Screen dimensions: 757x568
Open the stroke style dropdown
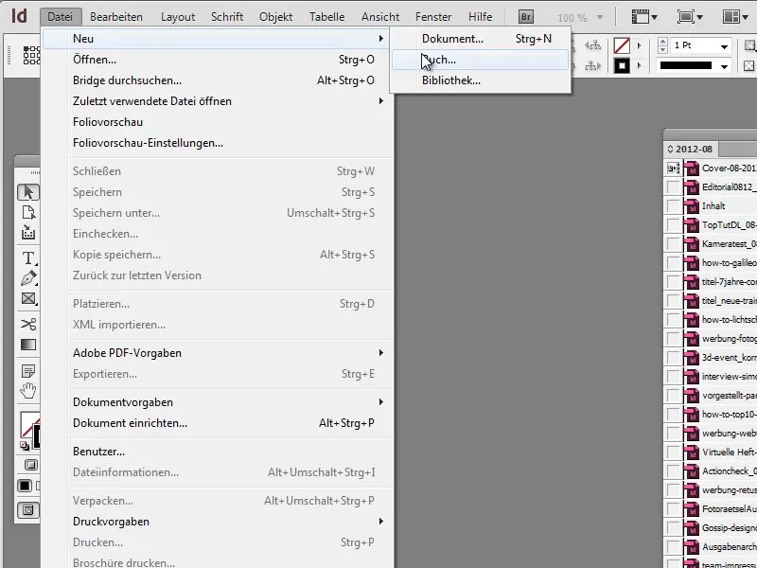coord(724,66)
